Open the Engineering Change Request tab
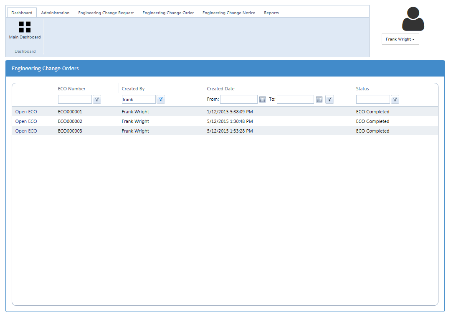The image size is (451, 322). pyautogui.click(x=106, y=13)
